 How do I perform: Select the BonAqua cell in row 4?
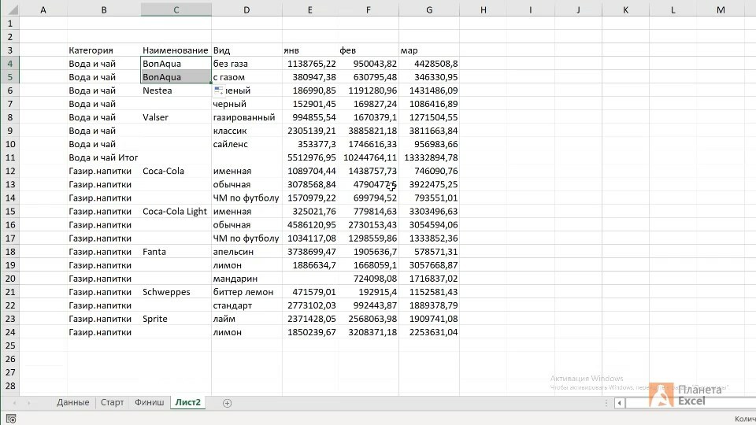[x=176, y=64]
